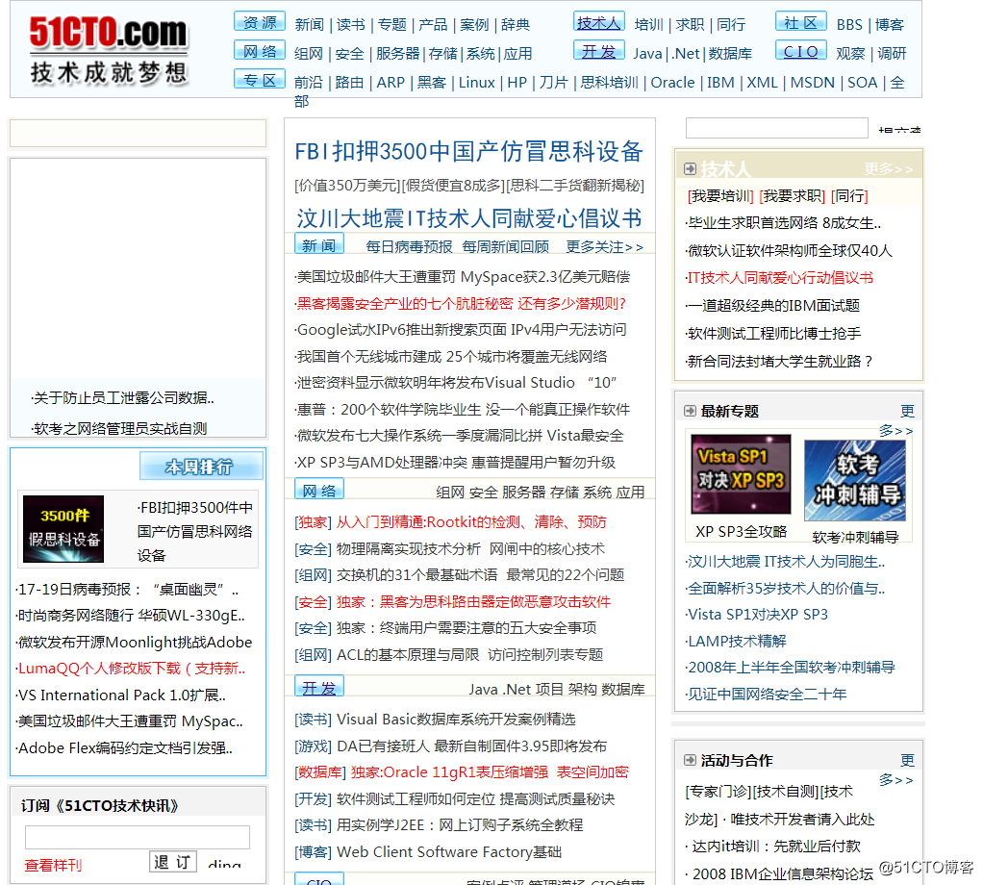This screenshot has height=885, width=983.
Task: Open LumaQQ个人修改版下载 ranking link
Action: [131, 669]
